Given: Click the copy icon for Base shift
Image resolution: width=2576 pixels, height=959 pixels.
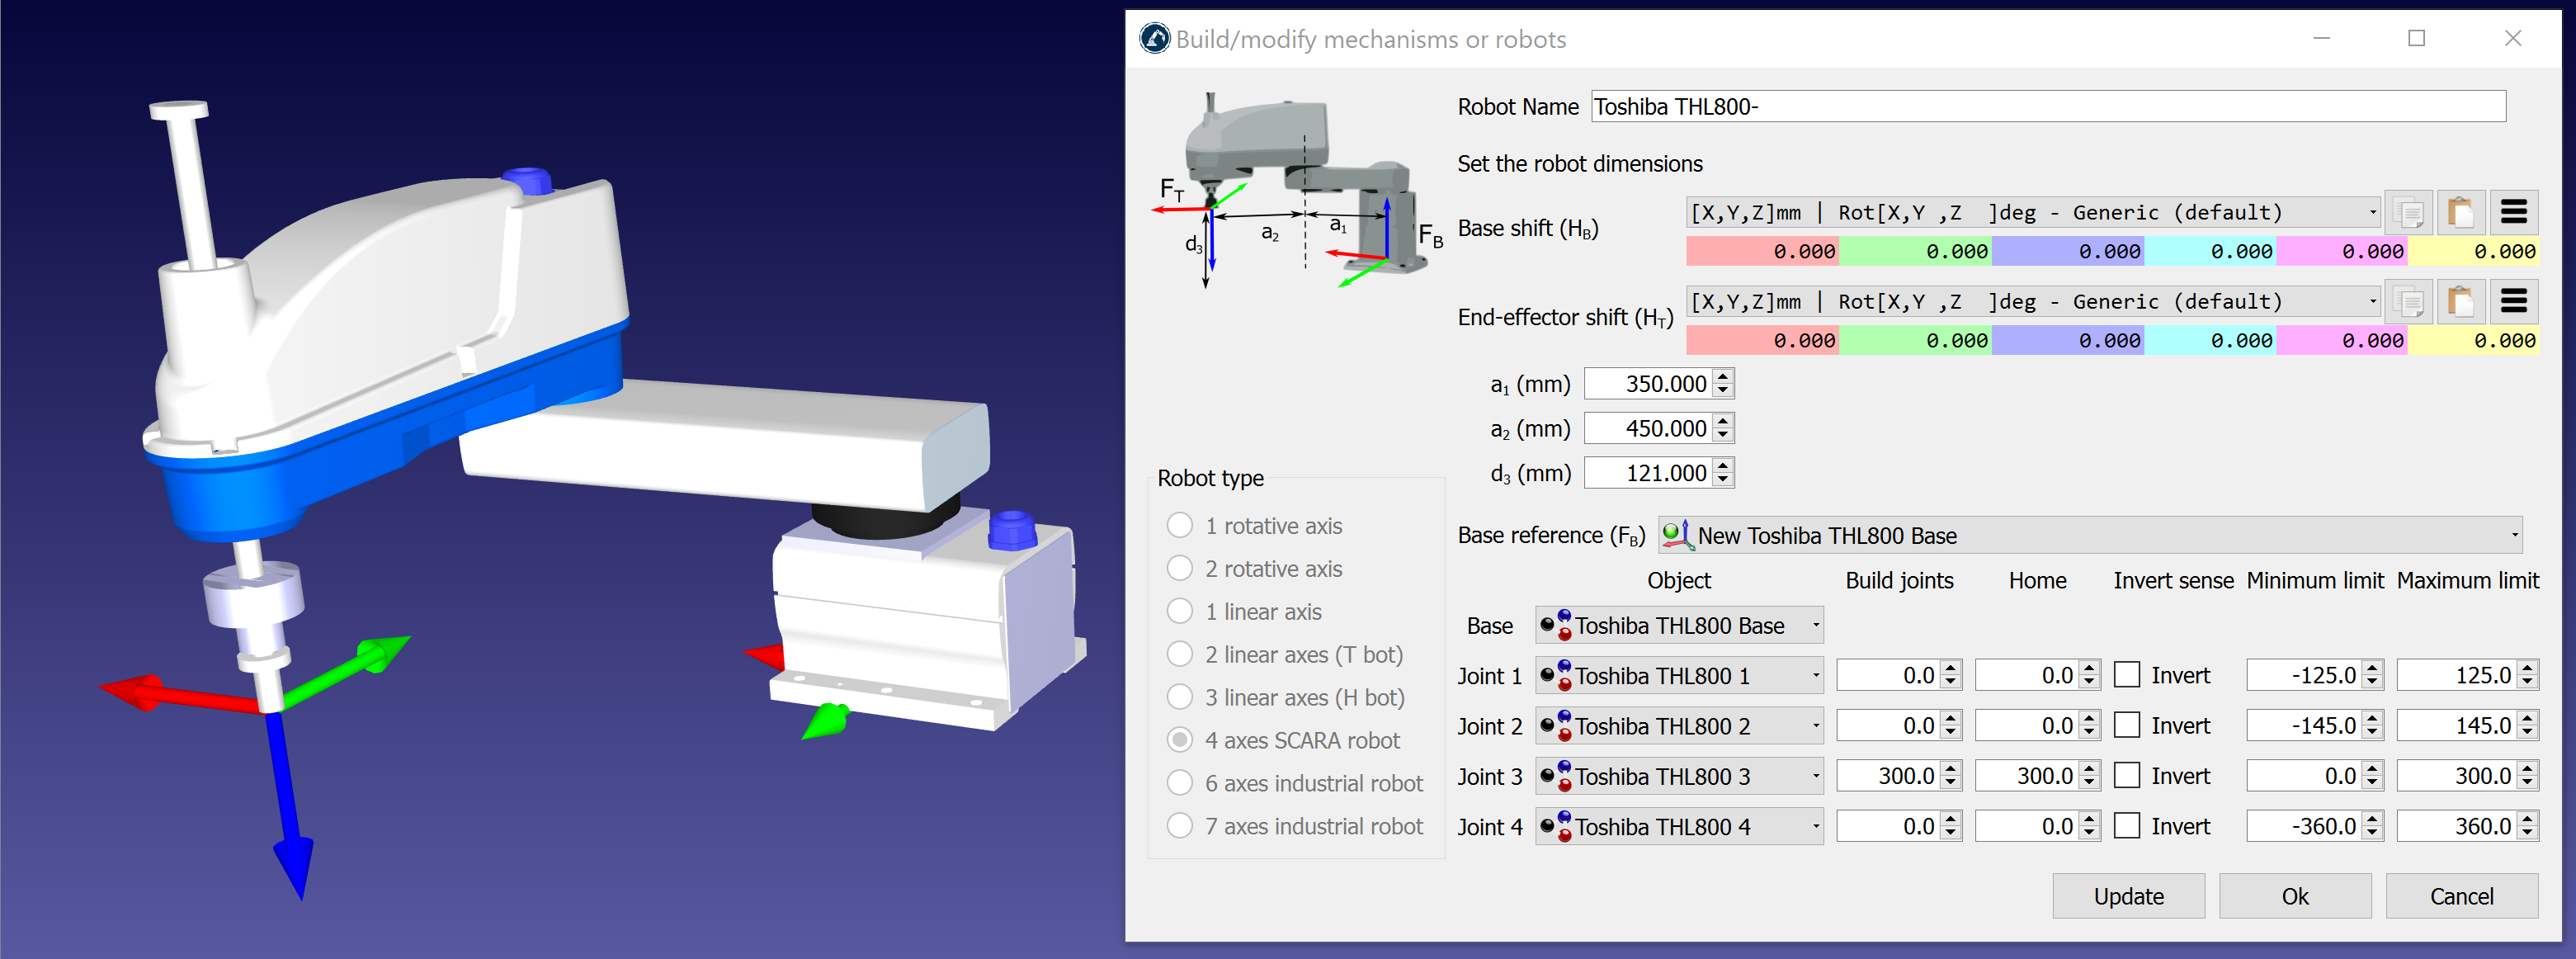Looking at the screenshot, I should 2410,213.
